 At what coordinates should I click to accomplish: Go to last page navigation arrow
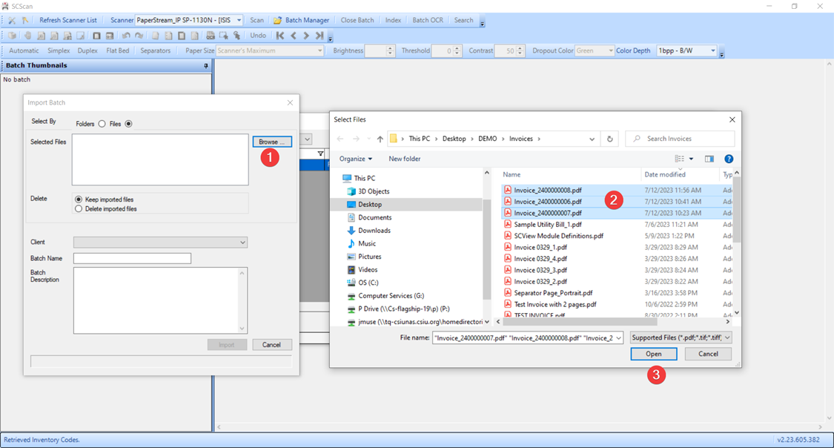(x=319, y=36)
